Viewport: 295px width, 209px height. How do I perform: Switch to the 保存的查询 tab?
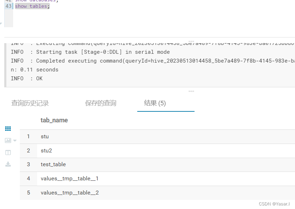[x=101, y=103]
